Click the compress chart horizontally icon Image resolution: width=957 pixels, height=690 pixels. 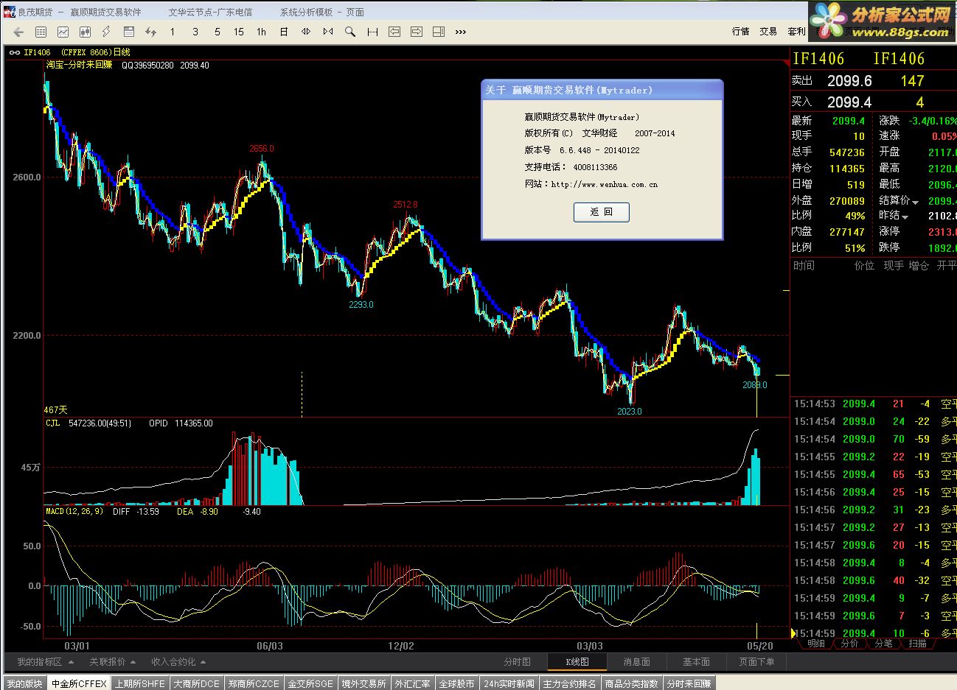328,32
